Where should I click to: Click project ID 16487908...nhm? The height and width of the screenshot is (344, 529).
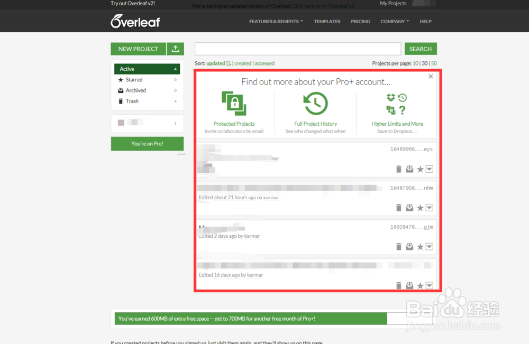tap(411, 188)
